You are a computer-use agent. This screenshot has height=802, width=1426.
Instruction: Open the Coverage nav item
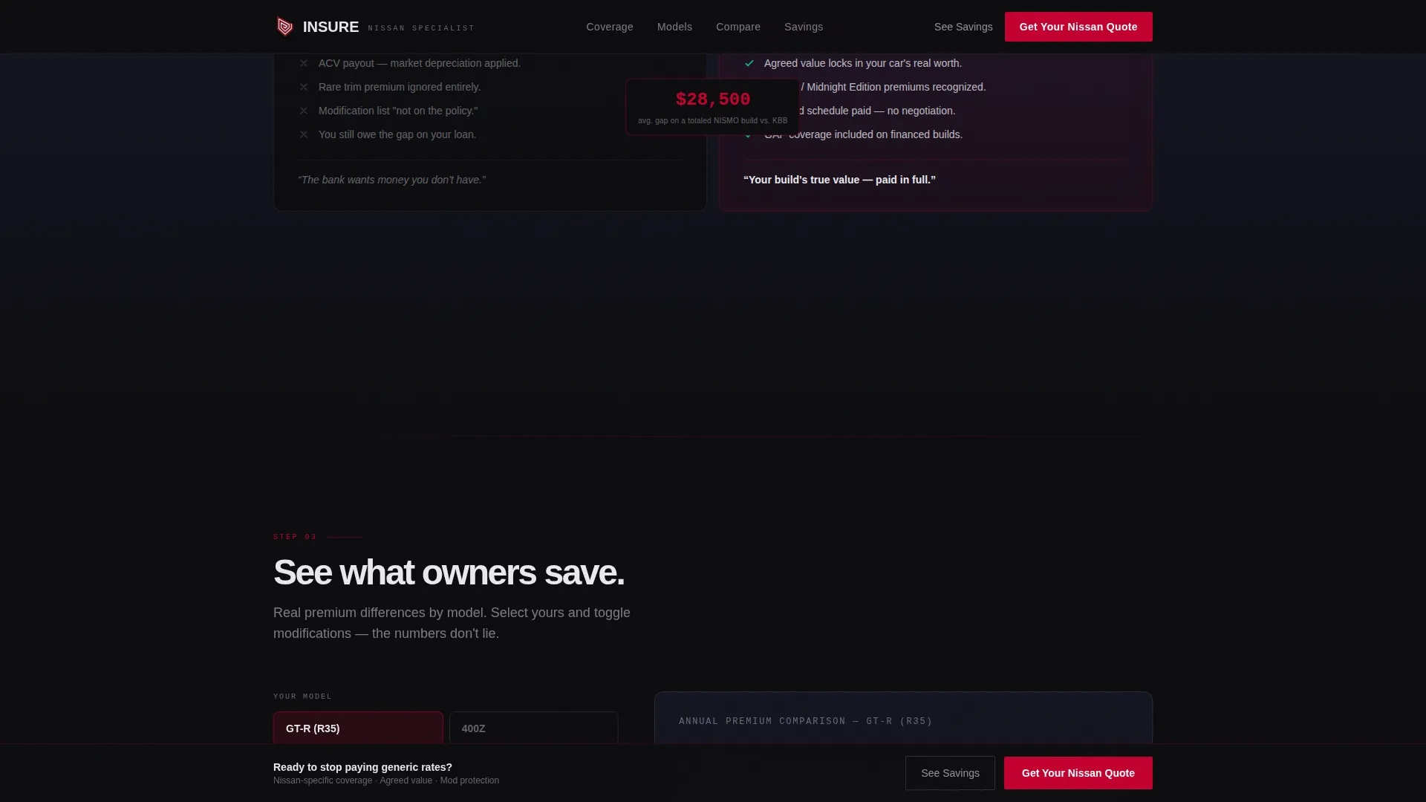[610, 27]
